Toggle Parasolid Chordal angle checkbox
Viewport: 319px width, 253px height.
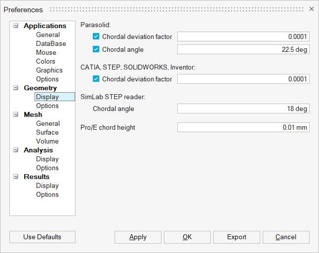click(x=96, y=49)
